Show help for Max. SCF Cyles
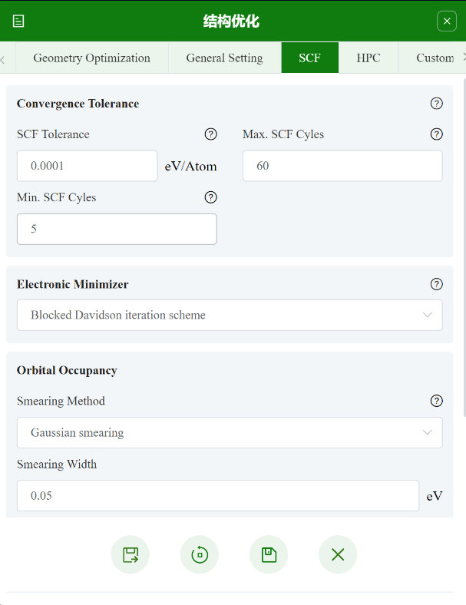466x605 pixels. tap(437, 134)
